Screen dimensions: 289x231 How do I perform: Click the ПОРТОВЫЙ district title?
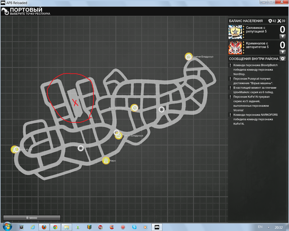coord(26,10)
